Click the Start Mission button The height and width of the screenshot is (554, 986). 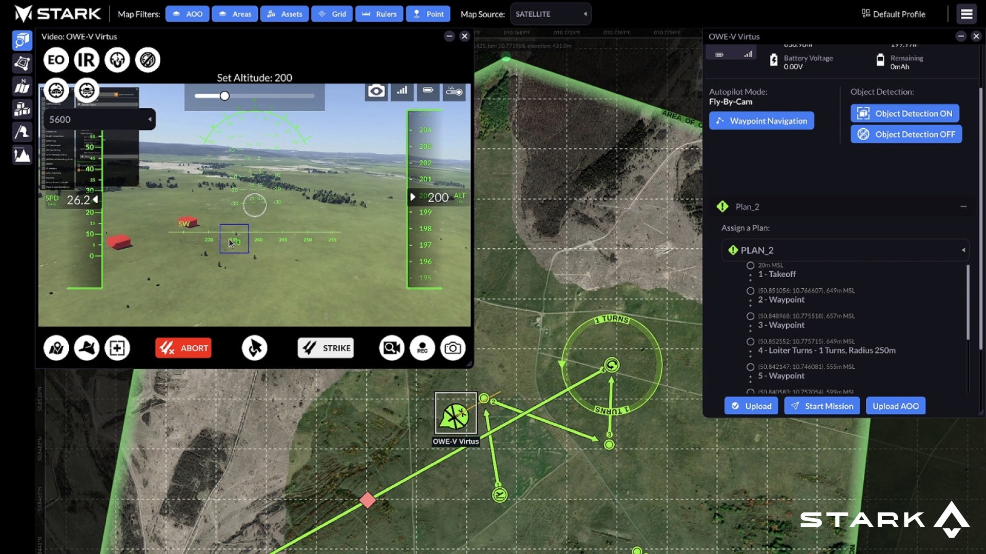click(x=822, y=406)
